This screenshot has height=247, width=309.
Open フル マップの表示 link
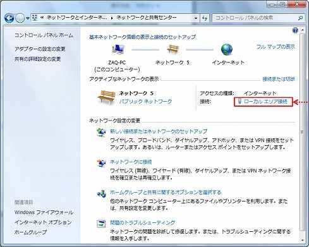tap(276, 47)
